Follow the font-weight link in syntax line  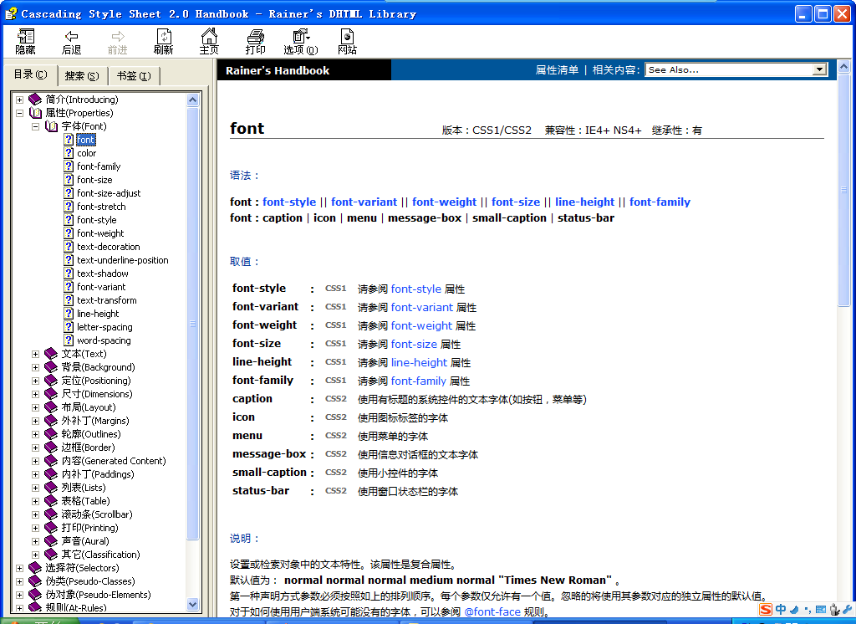pos(445,202)
